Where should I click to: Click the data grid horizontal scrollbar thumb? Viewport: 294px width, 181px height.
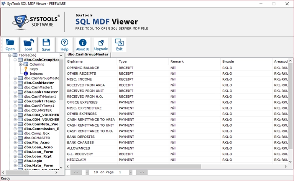pos(136,166)
